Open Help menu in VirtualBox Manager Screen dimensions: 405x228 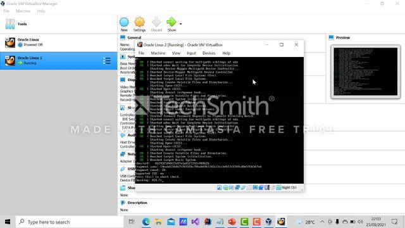(x=41, y=11)
